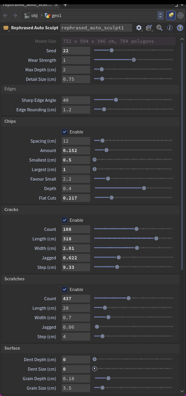Toggle the pin panel icon
The width and height of the screenshot is (186, 396).
click(171, 15)
